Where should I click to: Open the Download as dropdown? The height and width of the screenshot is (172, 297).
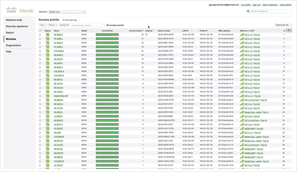click(283, 25)
